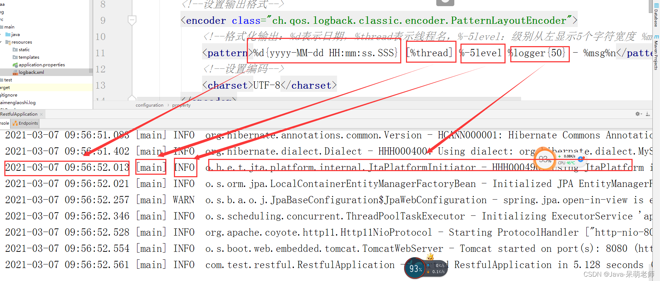This screenshot has height=281, width=660.
Task: Switch to the Console tab
Action: [x=5, y=123]
